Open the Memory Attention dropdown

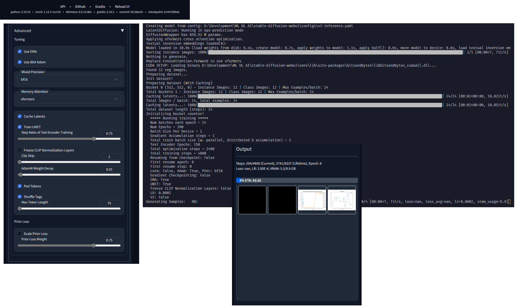[x=69, y=99]
